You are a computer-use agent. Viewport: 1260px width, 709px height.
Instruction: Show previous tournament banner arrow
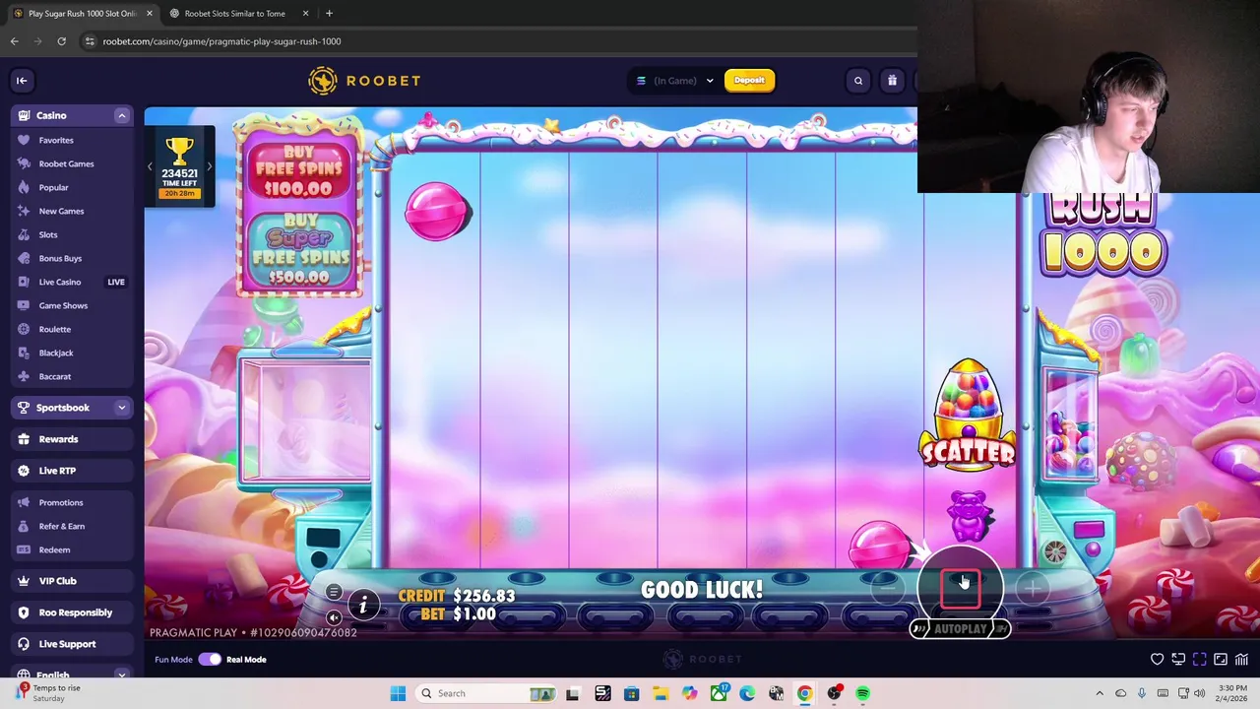tap(150, 166)
